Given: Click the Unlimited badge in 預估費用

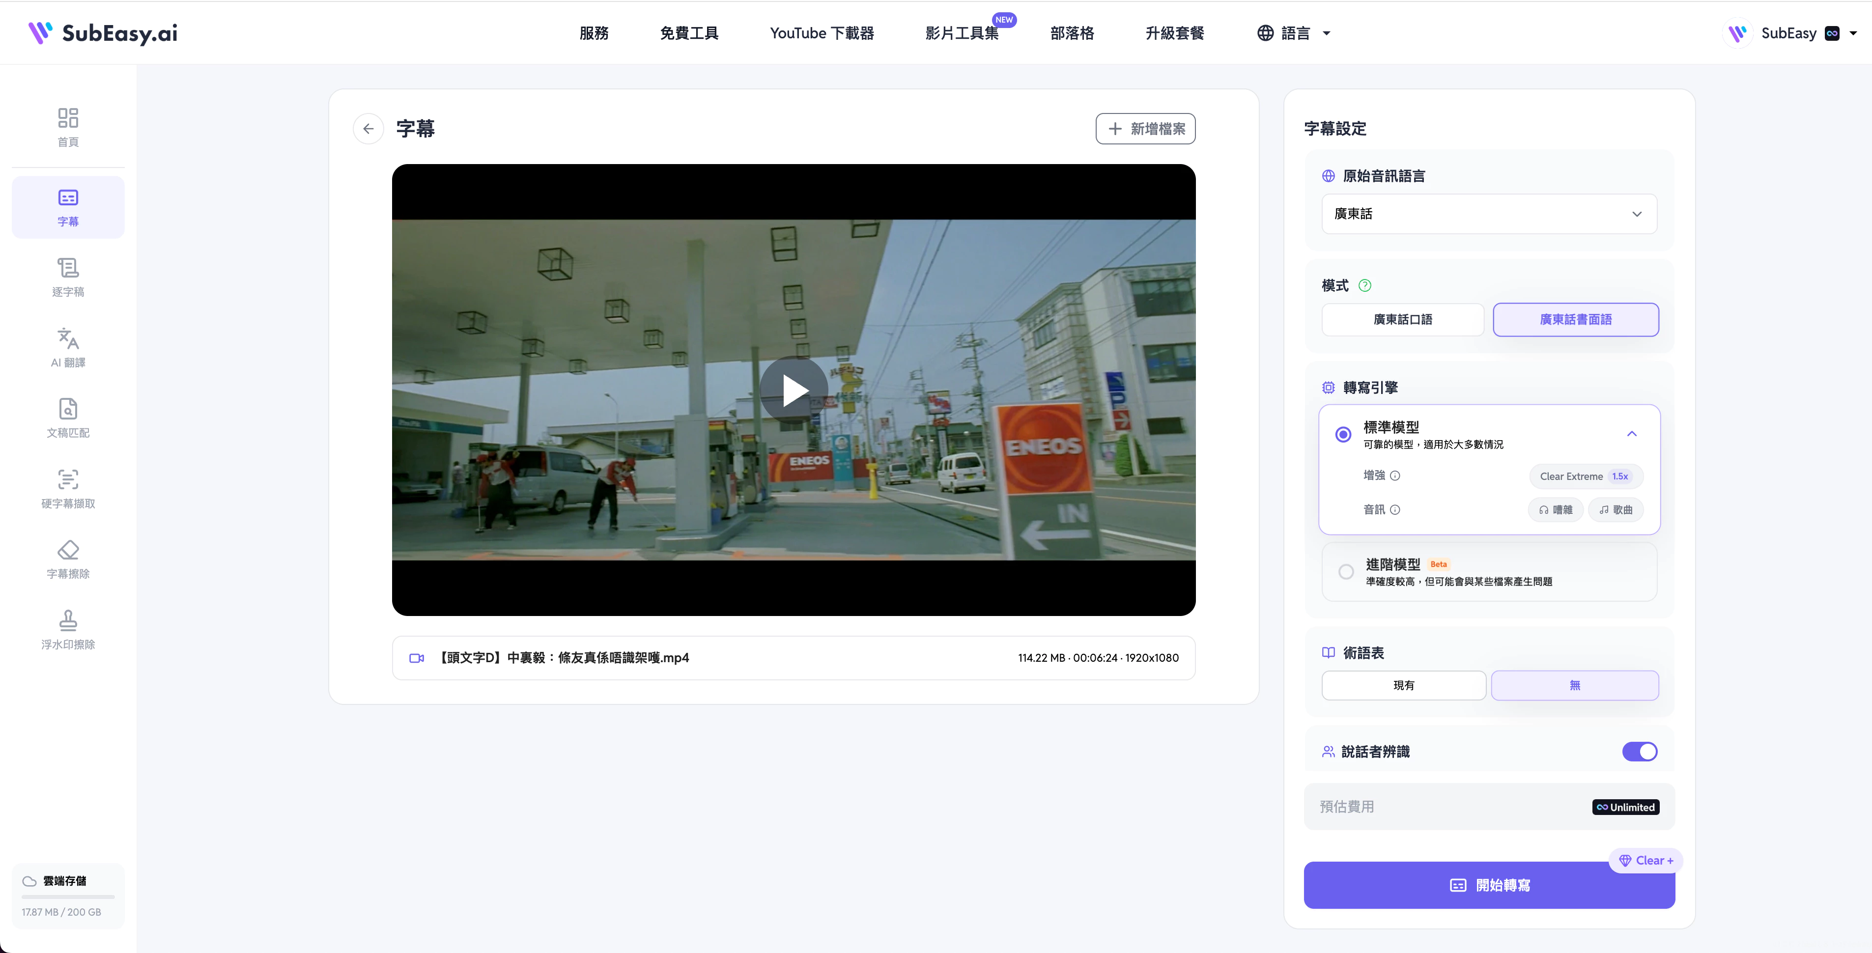Looking at the screenshot, I should [x=1626, y=807].
